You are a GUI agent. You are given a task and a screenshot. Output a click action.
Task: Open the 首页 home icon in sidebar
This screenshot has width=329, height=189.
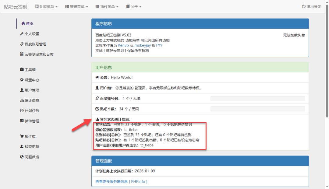23,23
